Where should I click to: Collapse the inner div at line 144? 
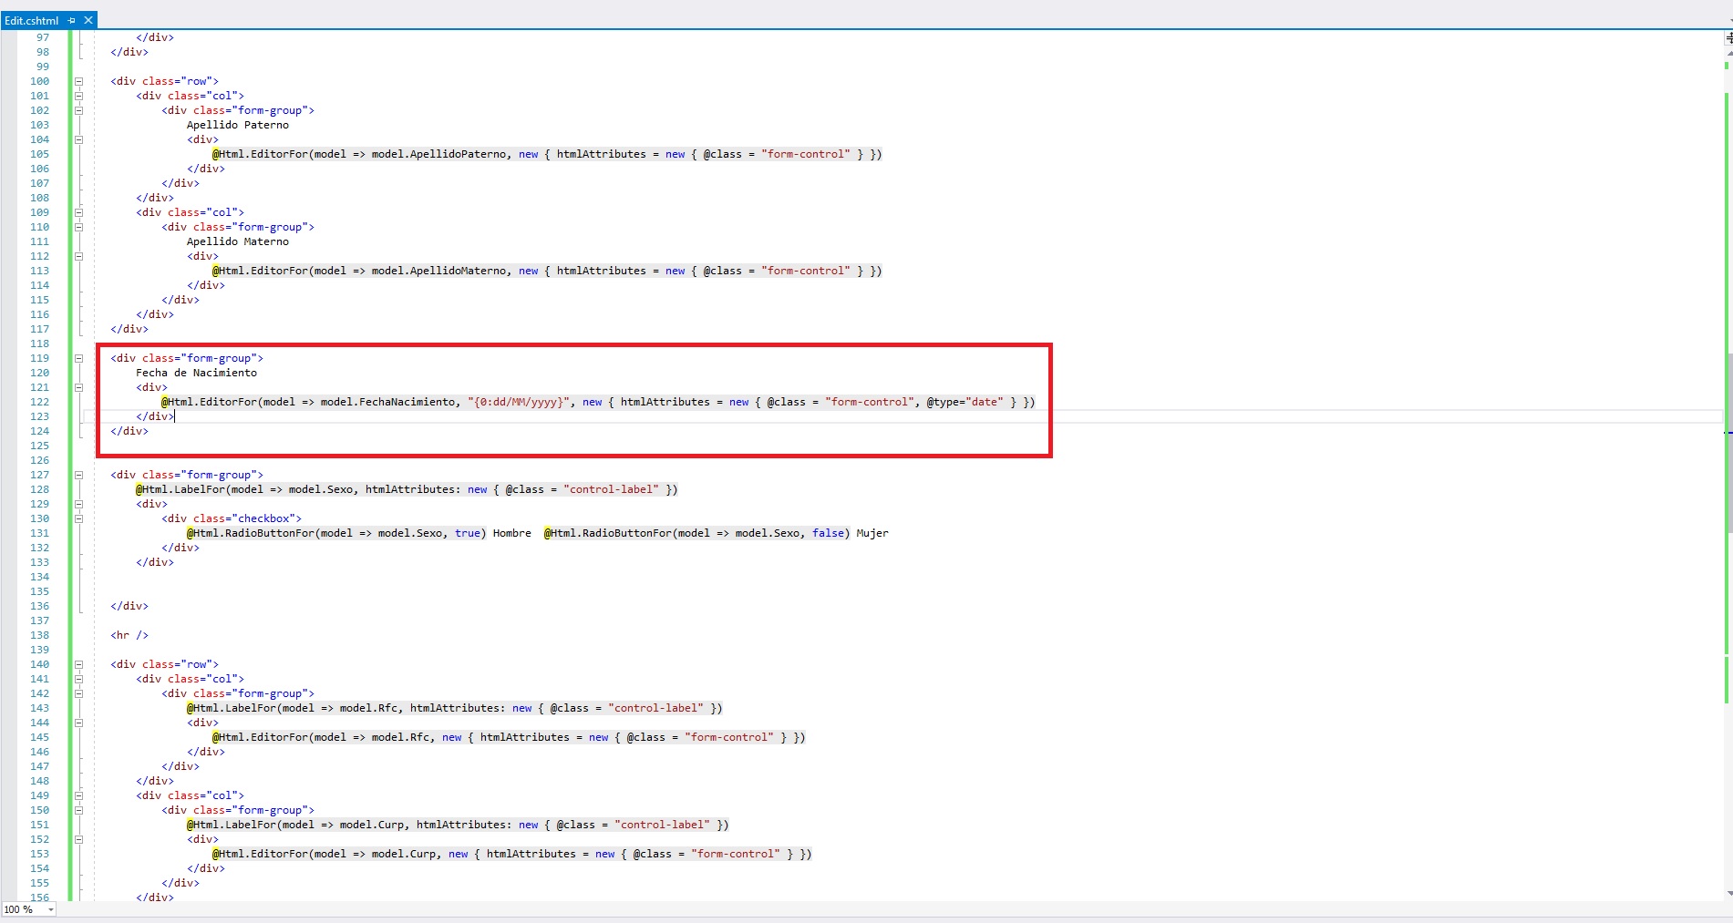tap(78, 723)
